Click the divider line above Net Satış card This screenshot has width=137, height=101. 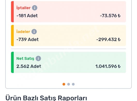68,49
